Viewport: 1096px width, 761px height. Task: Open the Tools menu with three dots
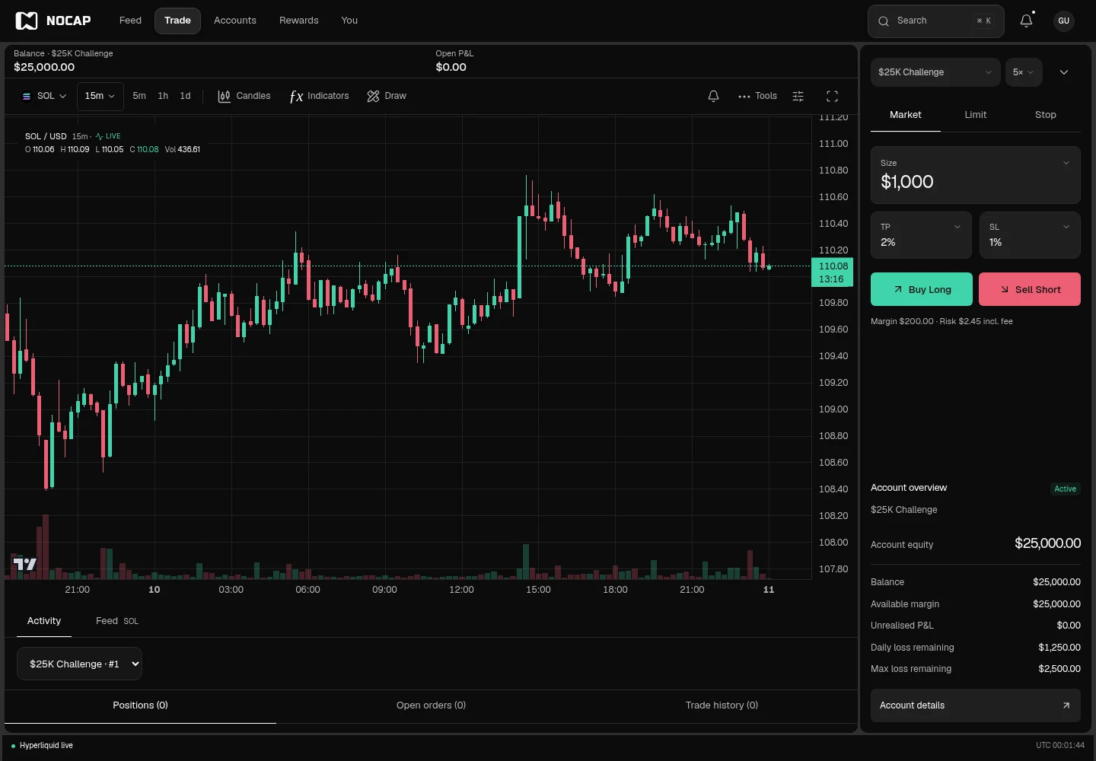pos(757,96)
